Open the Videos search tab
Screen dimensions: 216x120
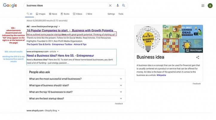(77, 14)
